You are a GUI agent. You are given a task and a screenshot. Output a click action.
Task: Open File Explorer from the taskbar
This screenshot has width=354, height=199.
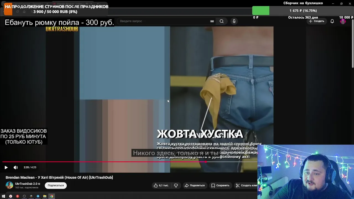[45, 196]
